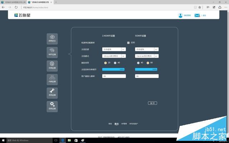The width and height of the screenshot is (229, 143).
Task: Click the Make a Web Note icon
Action: coord(214,7)
